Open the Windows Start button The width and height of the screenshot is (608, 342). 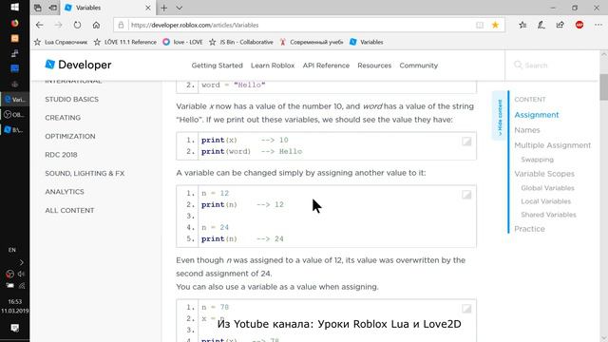tap(15, 8)
